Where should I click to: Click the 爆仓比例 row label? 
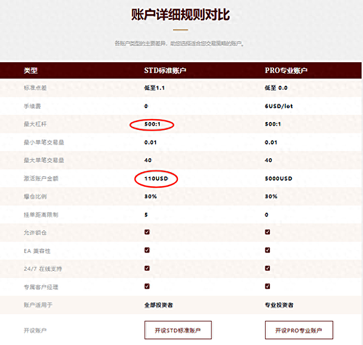point(35,196)
